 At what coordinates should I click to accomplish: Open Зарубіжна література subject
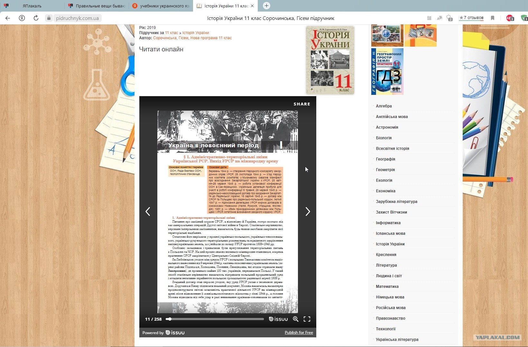(396, 202)
